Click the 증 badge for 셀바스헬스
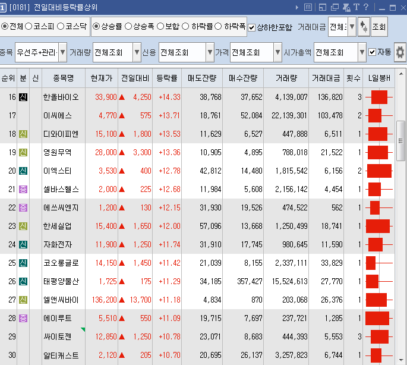407x365 pixels. click(x=23, y=189)
